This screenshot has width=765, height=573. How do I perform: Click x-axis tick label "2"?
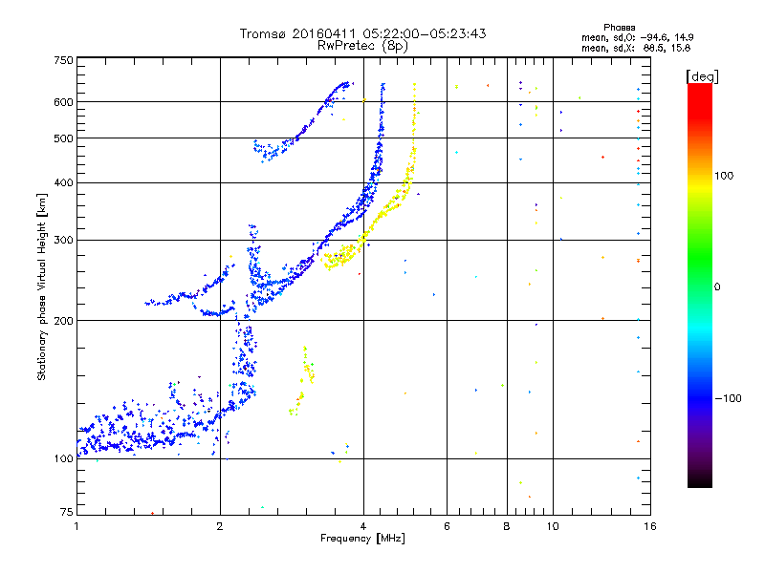click(x=220, y=526)
